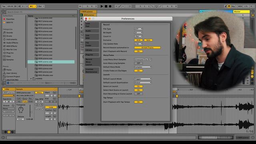
Task: Click the Tap tempo button
Action: pyautogui.click(x=4, y=6)
